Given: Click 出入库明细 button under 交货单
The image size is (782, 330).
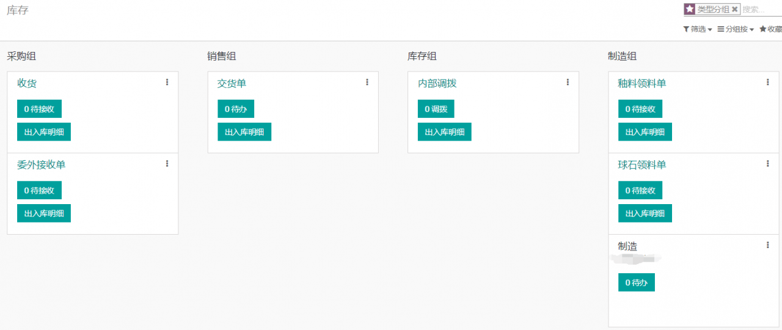Looking at the screenshot, I should click(244, 132).
